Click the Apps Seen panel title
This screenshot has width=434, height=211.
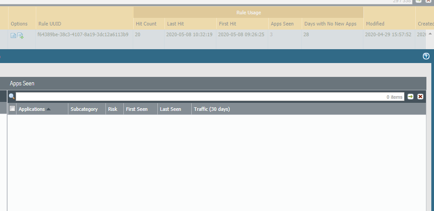click(22, 83)
